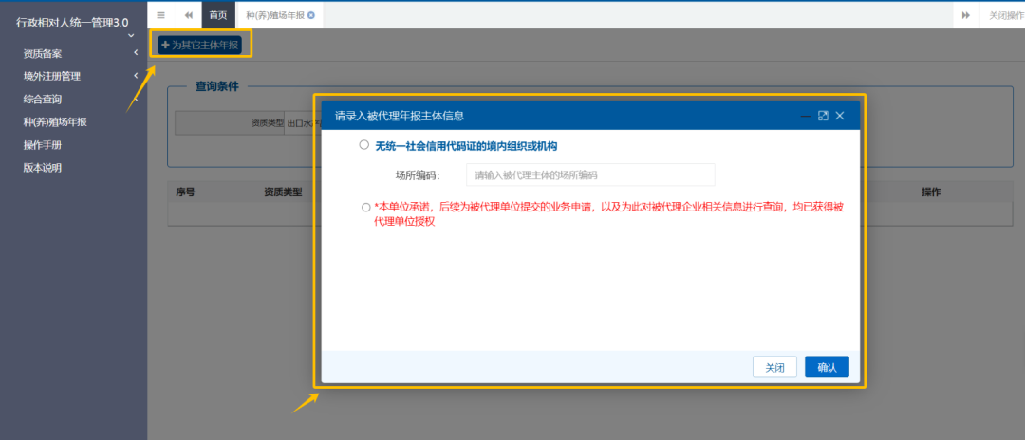Focus the 场所编码 input field
The image size is (1025, 440).
click(589, 174)
